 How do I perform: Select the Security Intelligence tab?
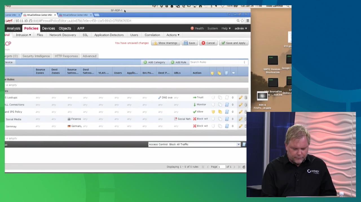click(36, 56)
